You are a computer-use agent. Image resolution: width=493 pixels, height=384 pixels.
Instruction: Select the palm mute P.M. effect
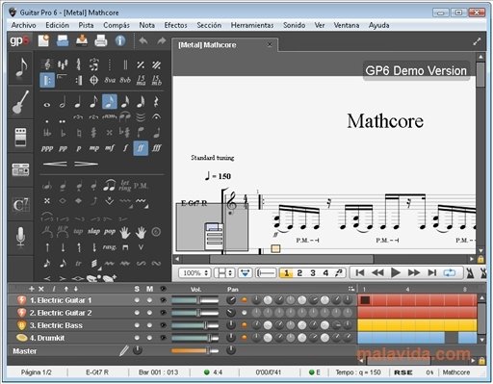(x=141, y=186)
